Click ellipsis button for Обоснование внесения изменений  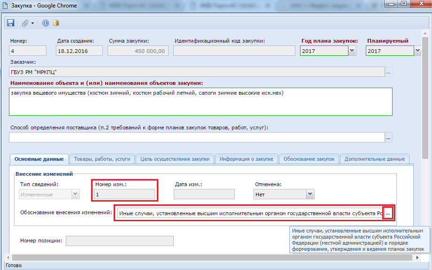click(x=388, y=213)
